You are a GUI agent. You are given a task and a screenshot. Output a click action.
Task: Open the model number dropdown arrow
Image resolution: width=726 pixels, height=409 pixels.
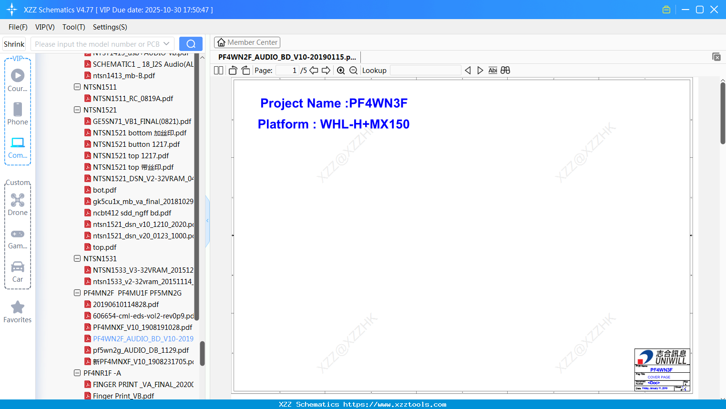pyautogui.click(x=166, y=44)
